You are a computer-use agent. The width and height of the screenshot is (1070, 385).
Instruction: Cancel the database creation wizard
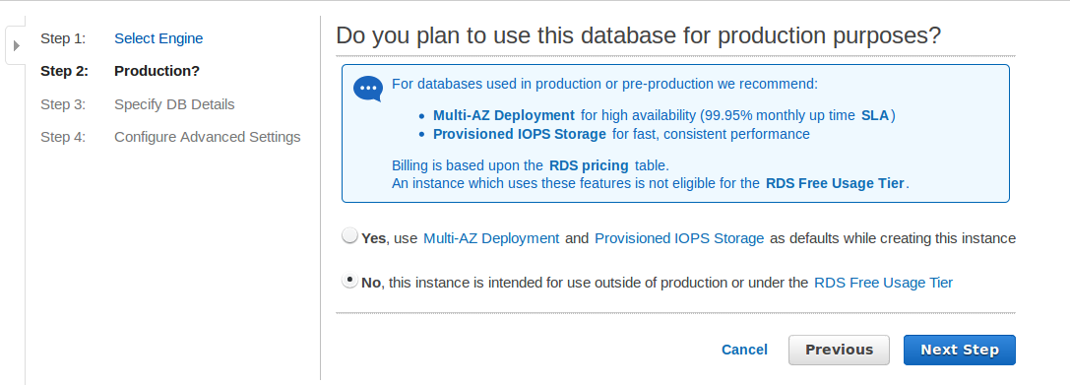click(x=744, y=350)
